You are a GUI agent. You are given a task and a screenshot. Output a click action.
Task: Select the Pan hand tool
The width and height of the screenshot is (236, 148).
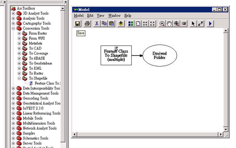[x=169, y=23]
